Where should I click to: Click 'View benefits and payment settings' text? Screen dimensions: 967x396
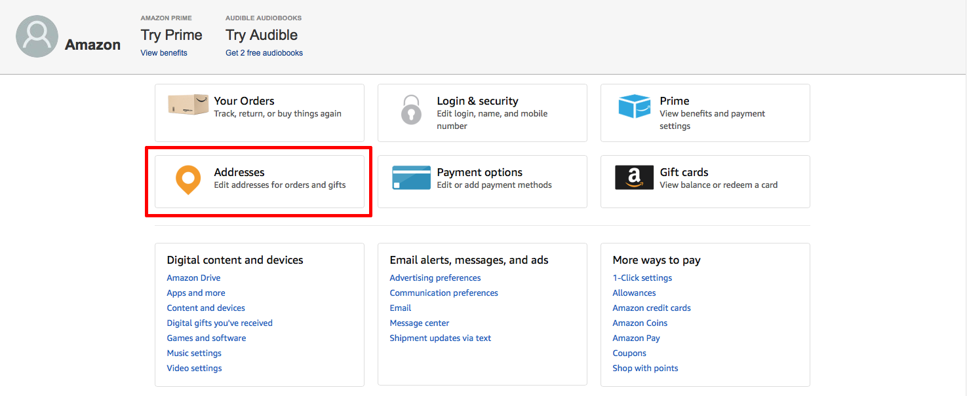point(713,120)
